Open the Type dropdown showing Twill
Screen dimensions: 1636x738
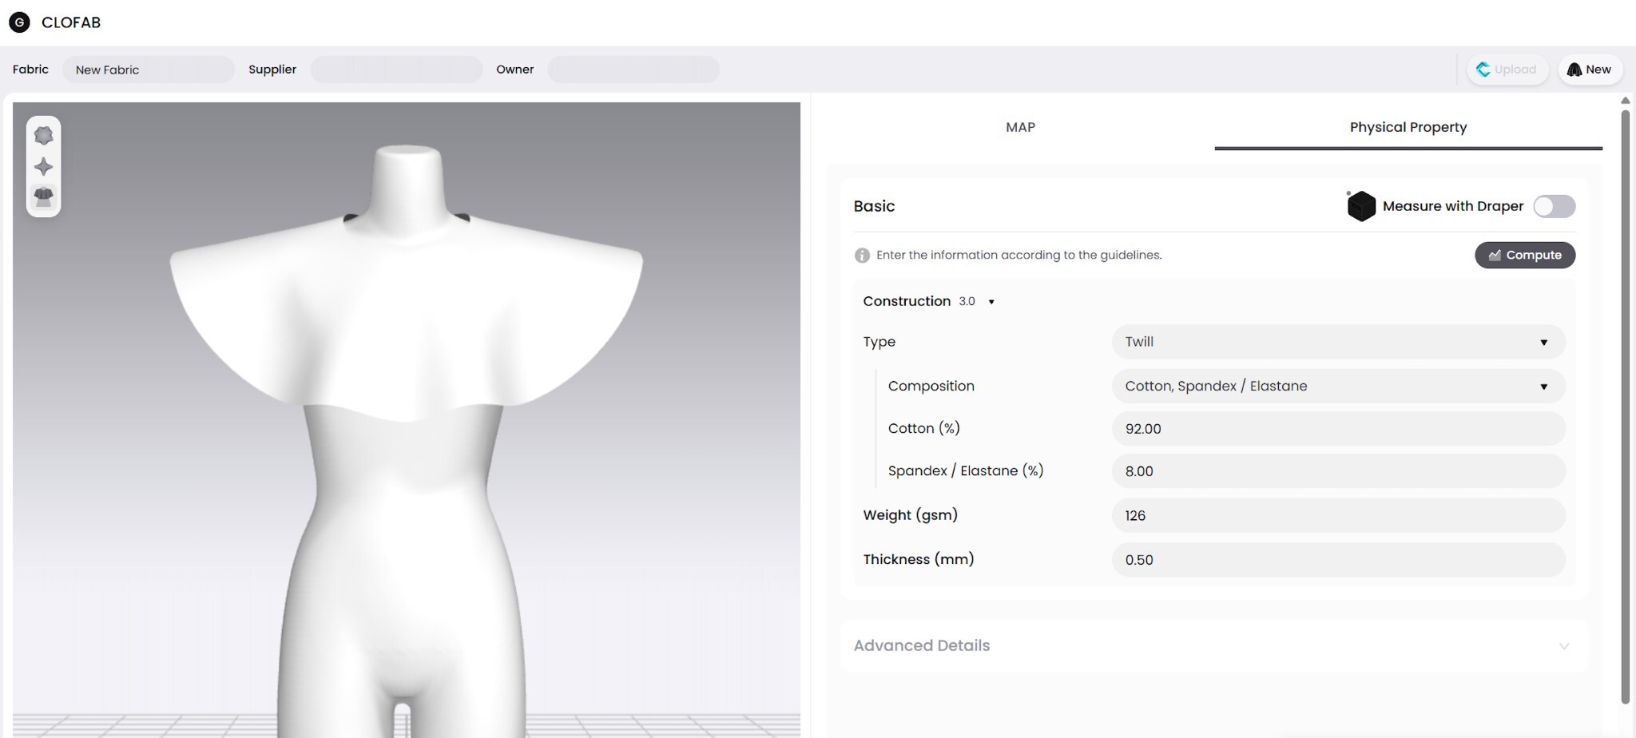coord(1338,342)
